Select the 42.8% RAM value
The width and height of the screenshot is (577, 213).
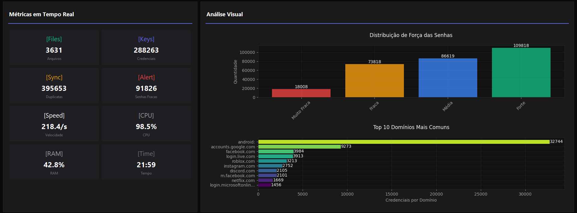coord(54,165)
